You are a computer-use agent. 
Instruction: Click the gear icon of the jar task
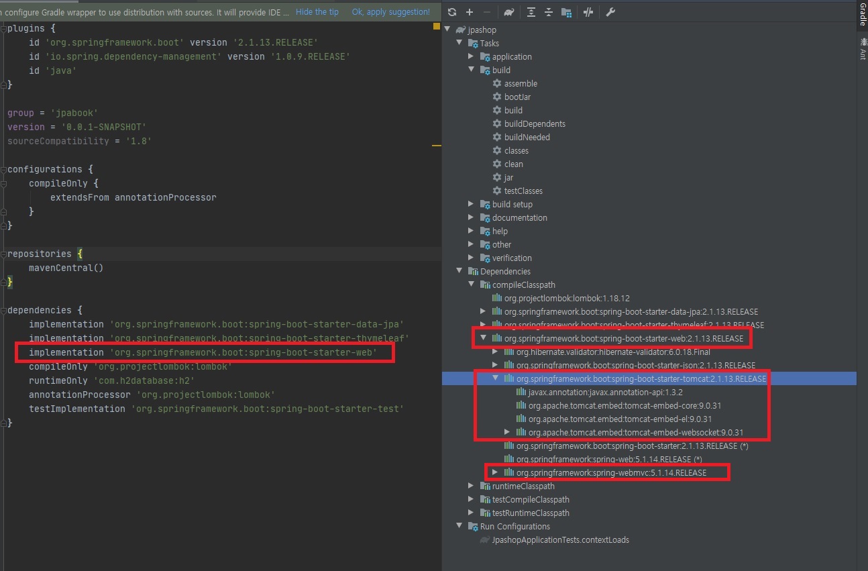click(x=497, y=177)
